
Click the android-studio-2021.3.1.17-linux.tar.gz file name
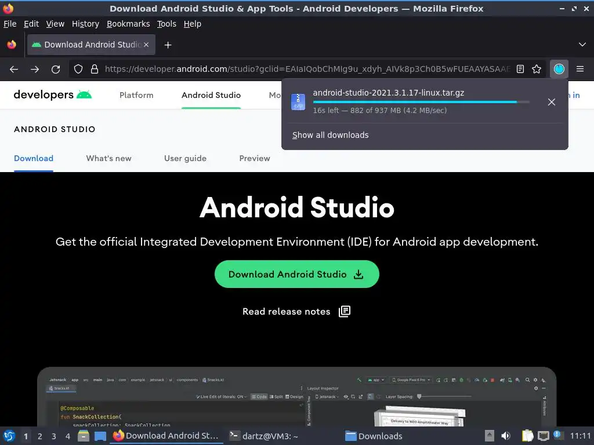tap(388, 93)
